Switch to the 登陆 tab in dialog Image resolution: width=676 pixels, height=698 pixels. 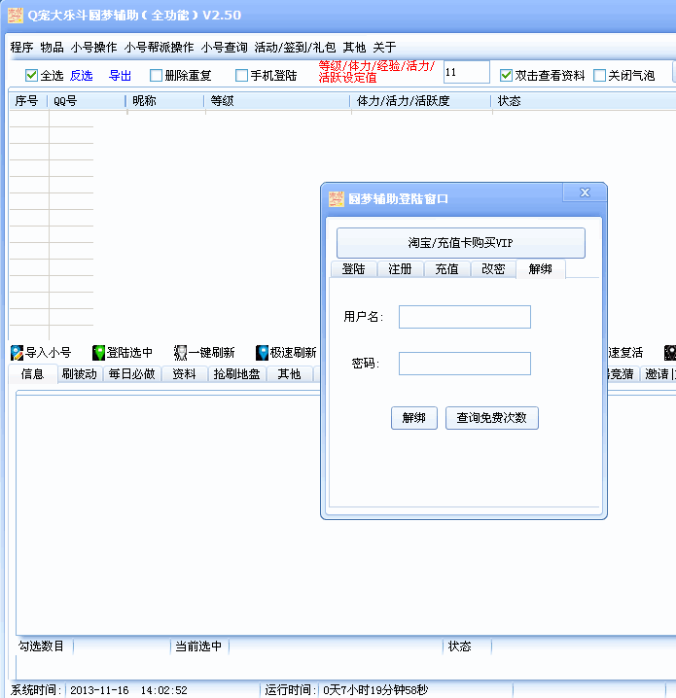pos(354,269)
